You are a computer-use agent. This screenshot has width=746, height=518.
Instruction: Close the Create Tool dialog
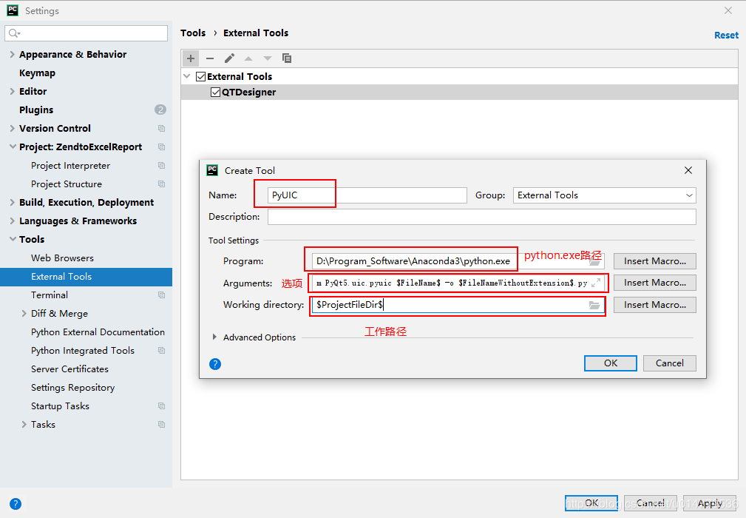(688, 170)
